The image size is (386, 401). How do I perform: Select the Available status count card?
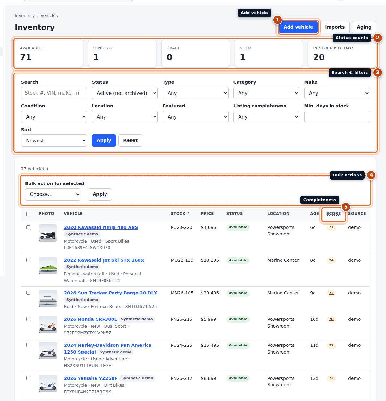point(49,53)
